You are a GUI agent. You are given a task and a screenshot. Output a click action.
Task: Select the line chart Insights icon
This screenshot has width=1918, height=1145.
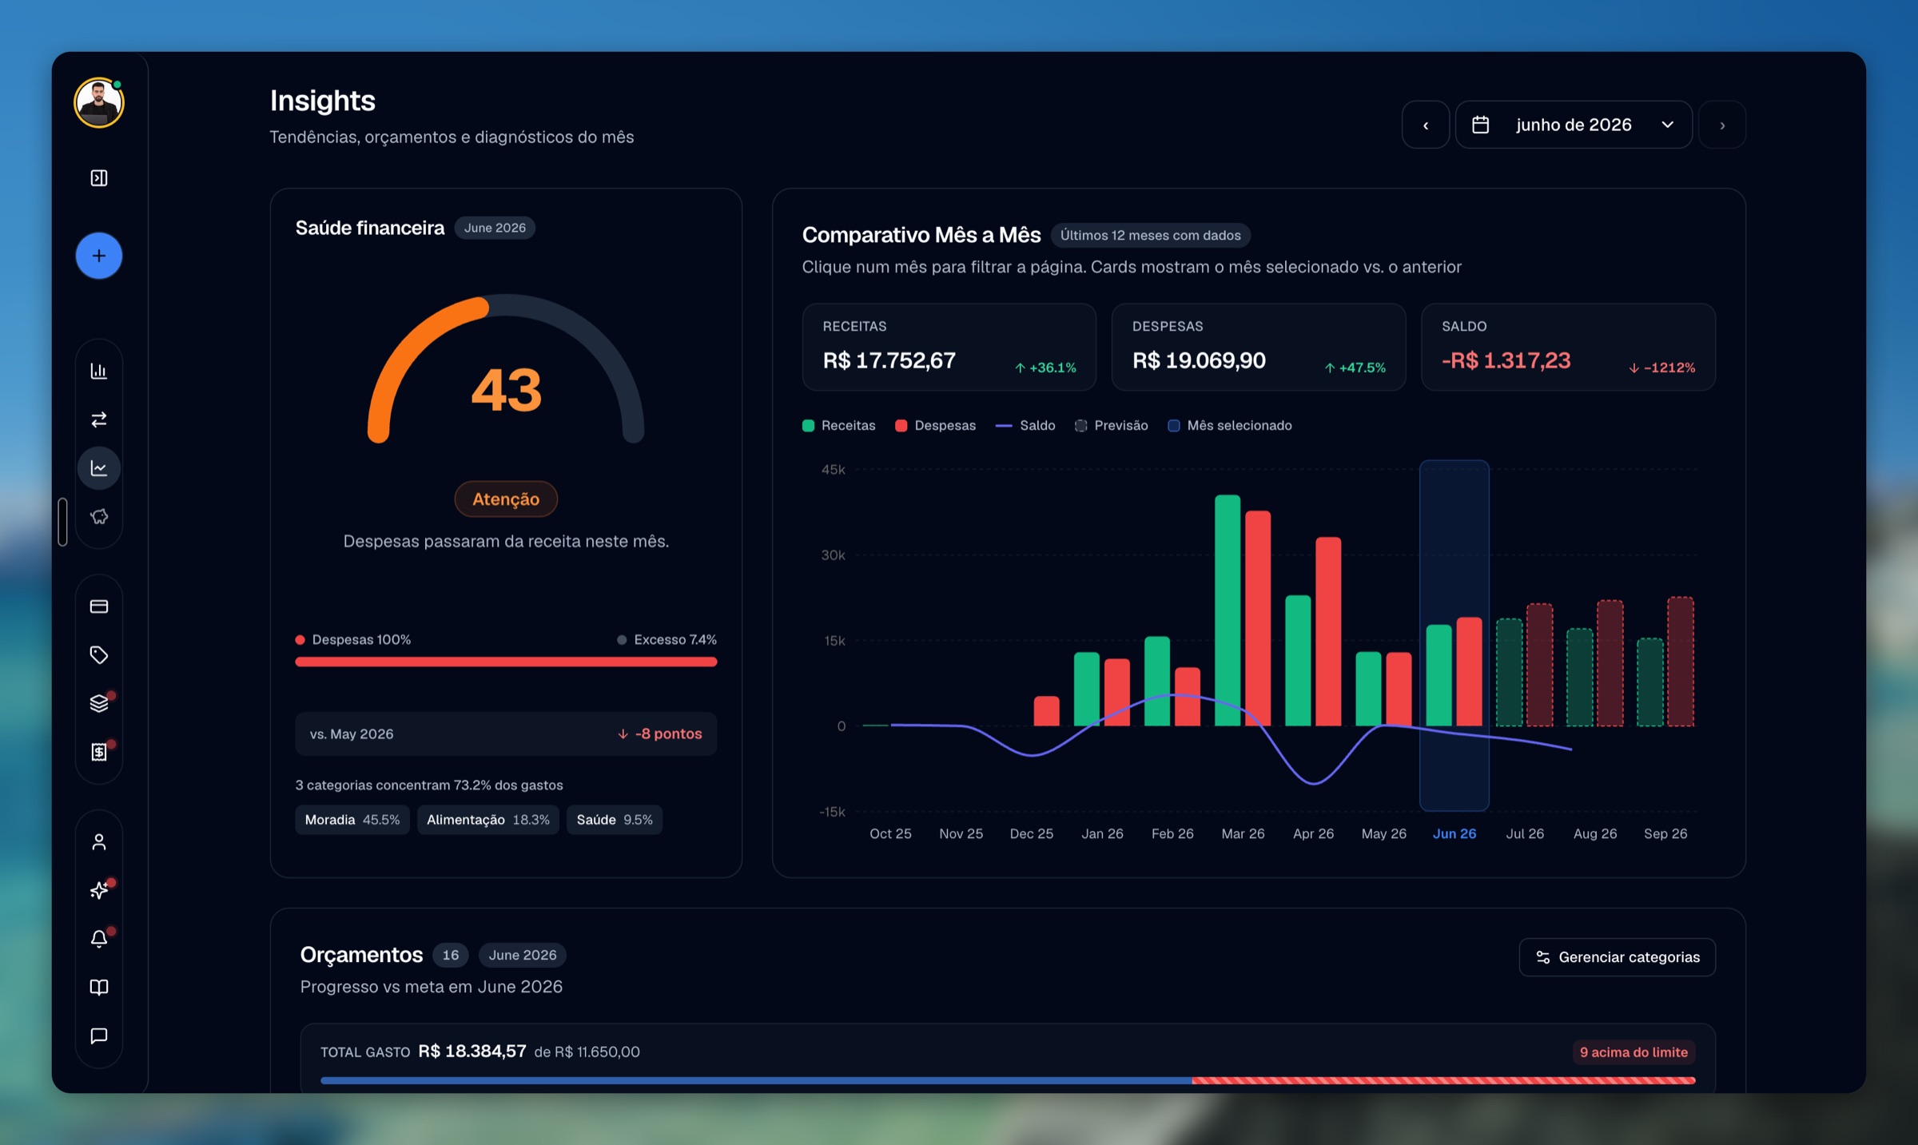(99, 468)
